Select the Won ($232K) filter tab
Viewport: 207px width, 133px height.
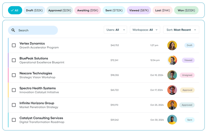(x=186, y=10)
